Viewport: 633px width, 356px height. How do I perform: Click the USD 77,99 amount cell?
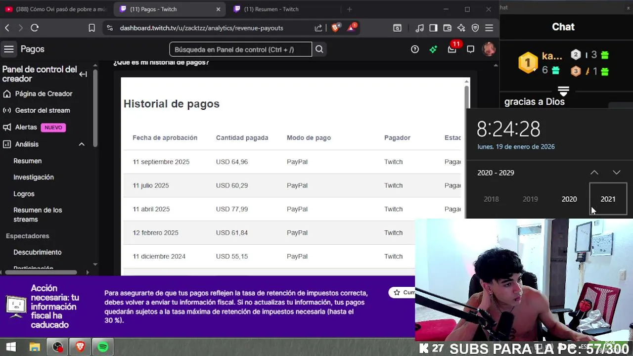tap(232, 209)
